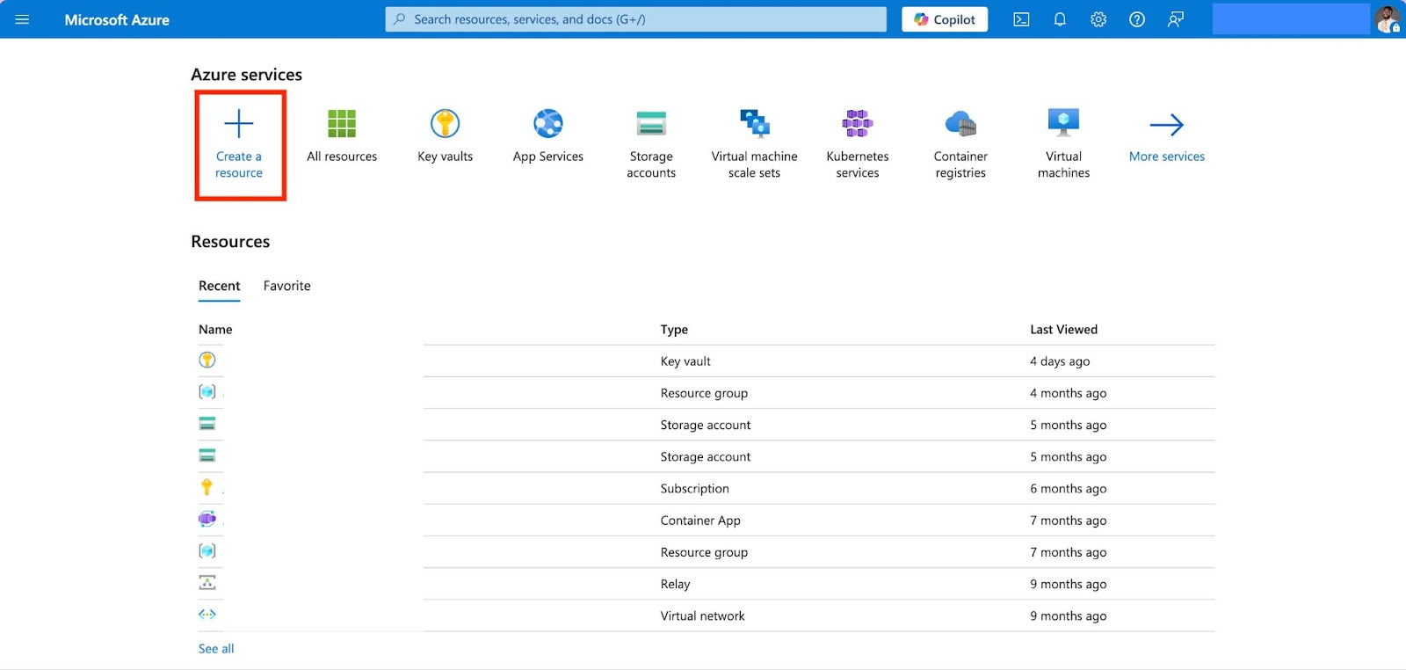
Task: Open App Services globe icon
Action: pyautogui.click(x=548, y=124)
